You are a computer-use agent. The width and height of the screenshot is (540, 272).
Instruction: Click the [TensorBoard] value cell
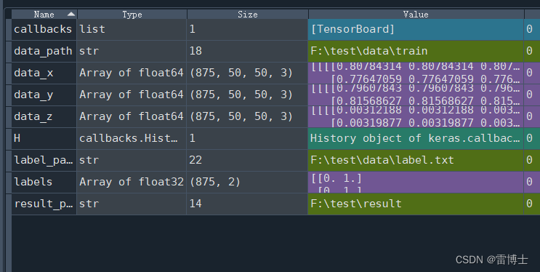tap(416, 29)
